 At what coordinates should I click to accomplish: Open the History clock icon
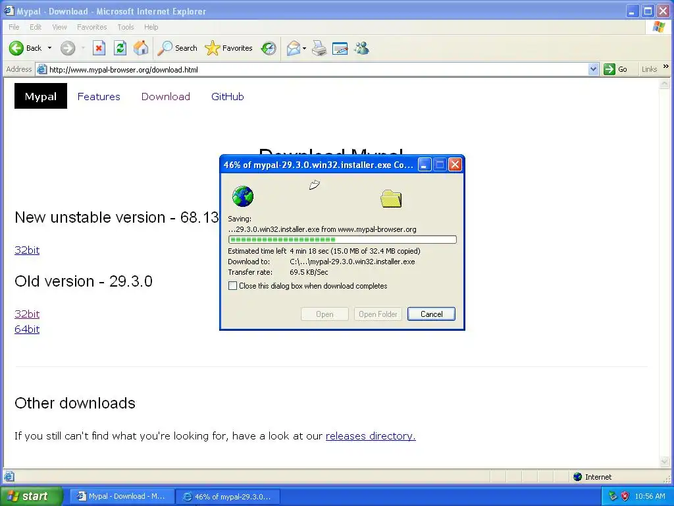click(x=269, y=48)
